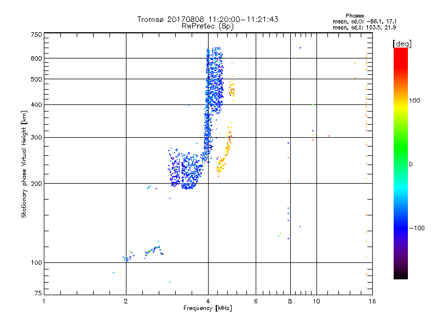The height and width of the screenshot is (328, 438).
Task: Click the "600" label on the height axis
Action: 37,58
